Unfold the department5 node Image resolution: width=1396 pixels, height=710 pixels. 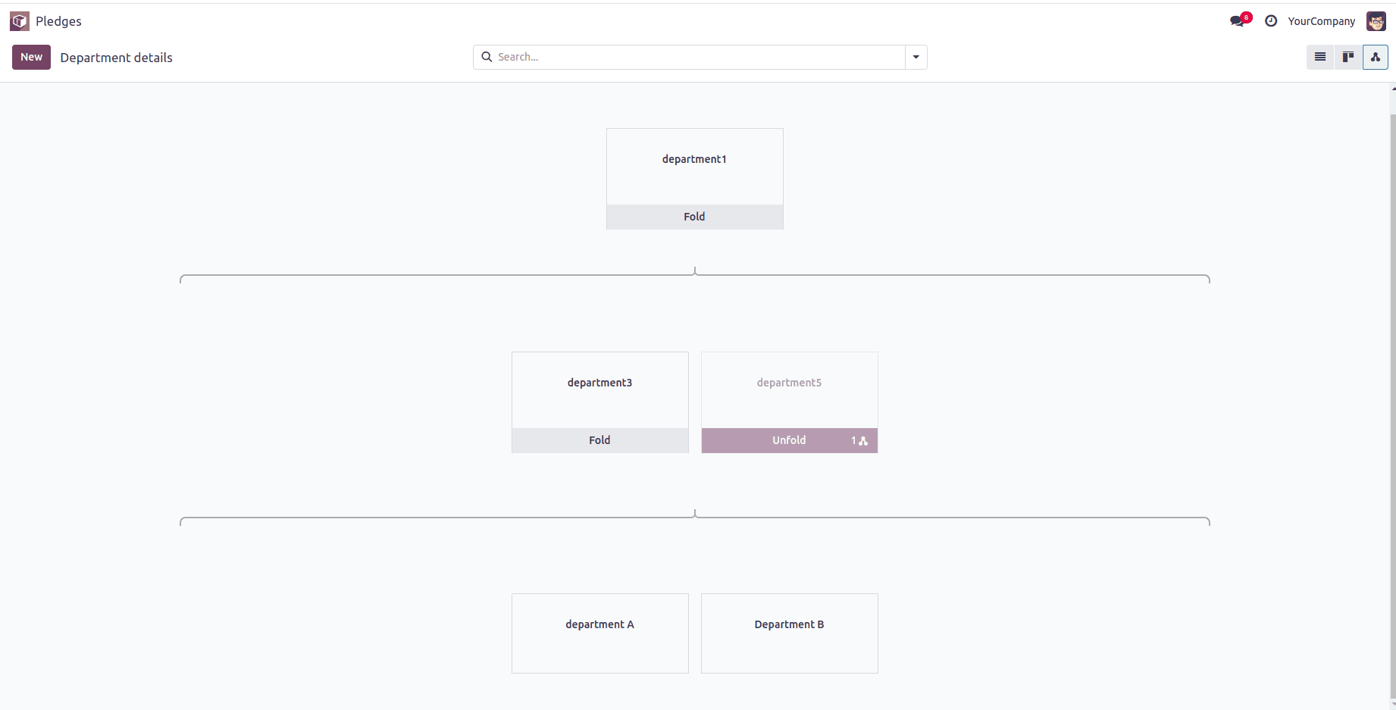click(x=789, y=440)
